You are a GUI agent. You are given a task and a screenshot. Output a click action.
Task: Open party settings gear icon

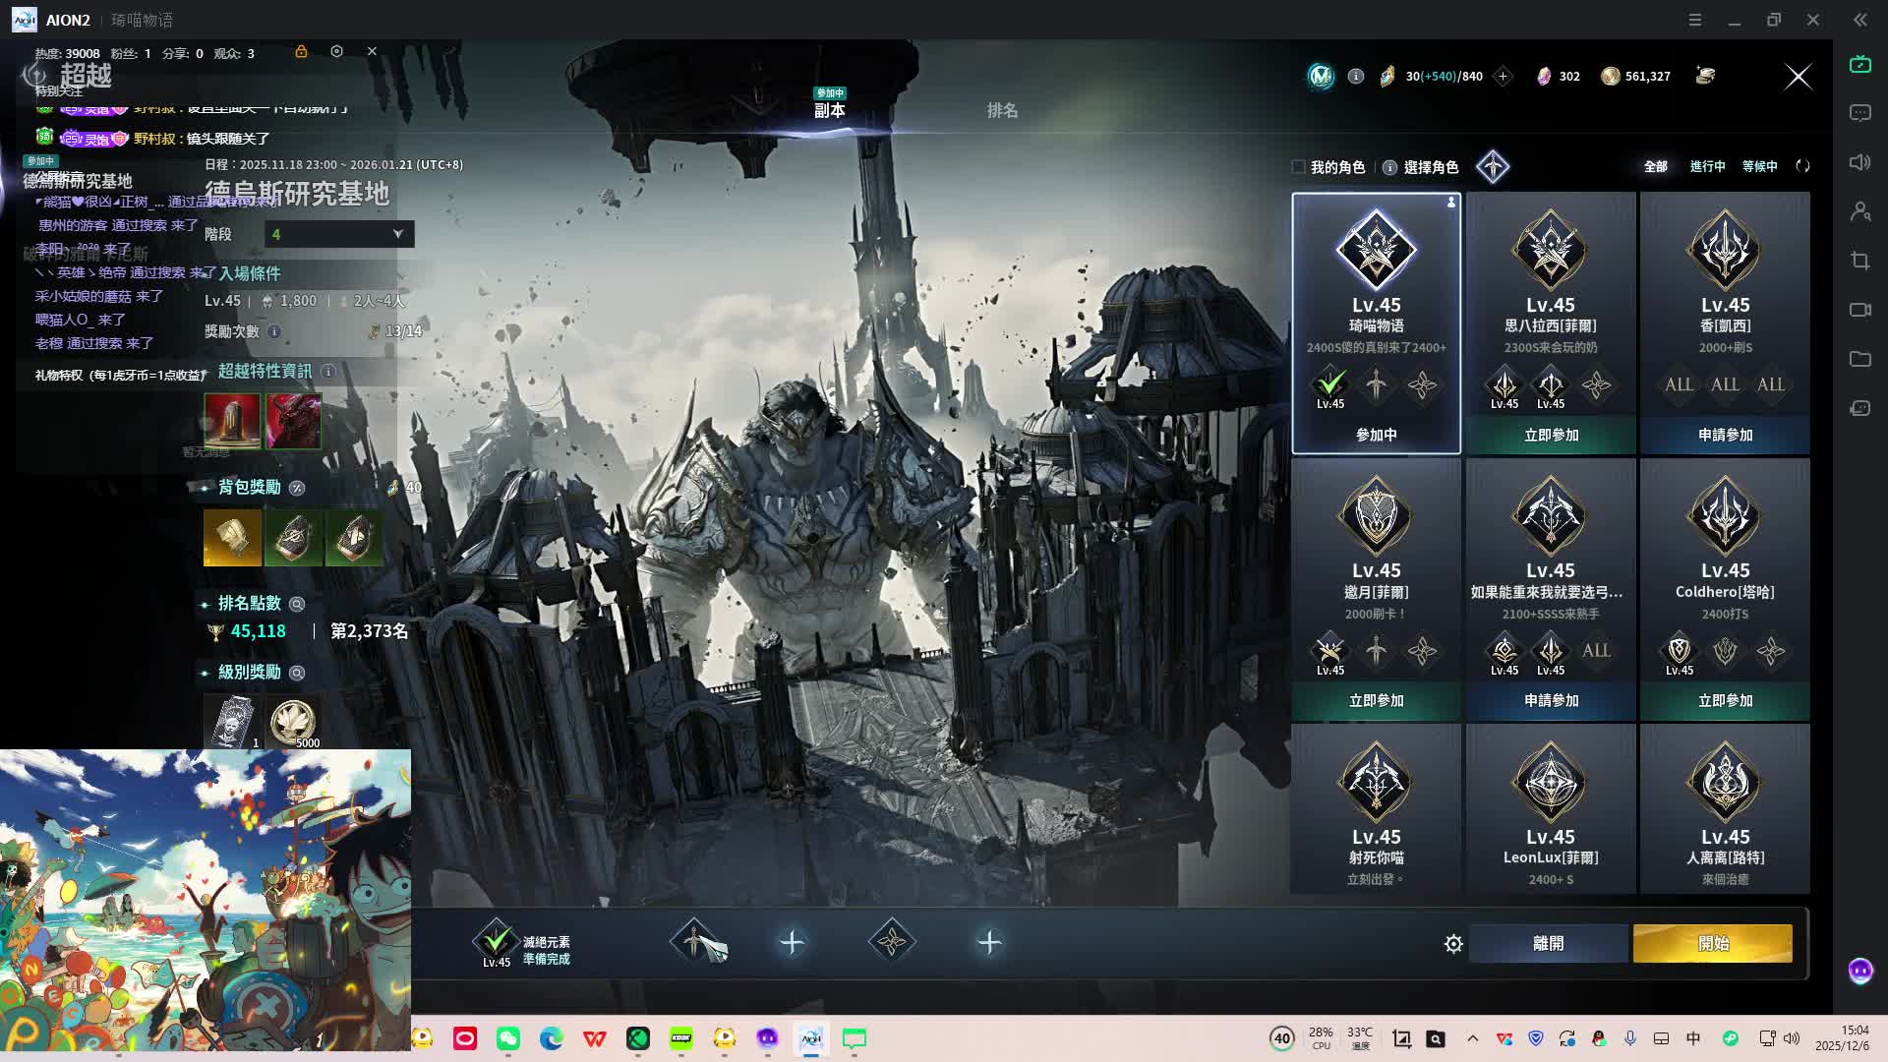coord(1453,944)
